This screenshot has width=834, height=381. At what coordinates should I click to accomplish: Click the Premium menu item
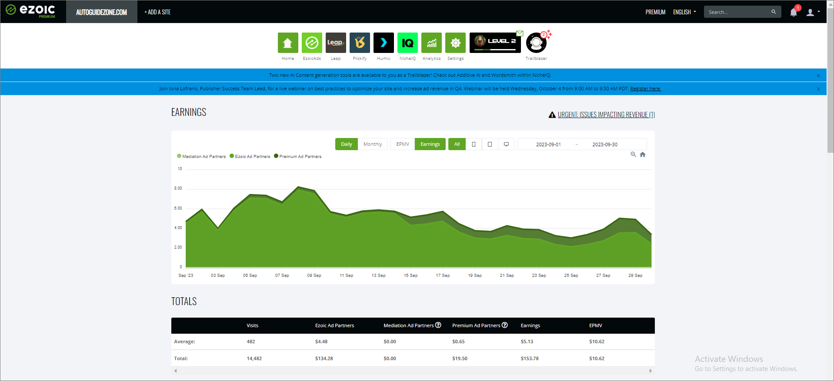(655, 12)
